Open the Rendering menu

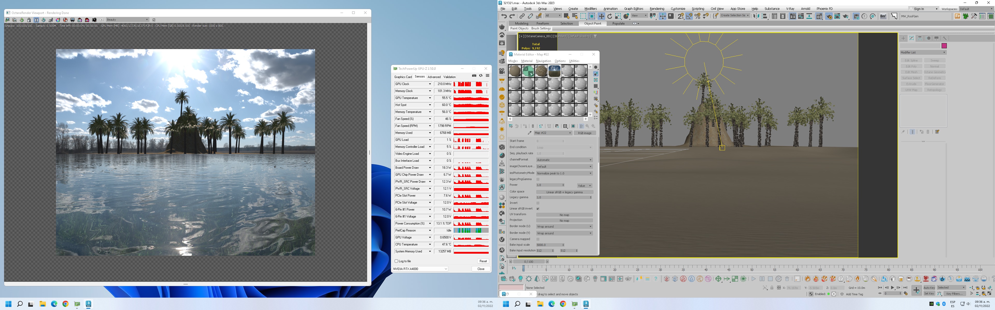click(657, 9)
